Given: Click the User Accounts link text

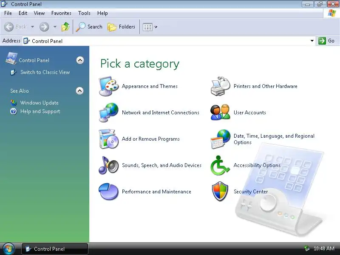Looking at the screenshot, I should [x=250, y=113].
